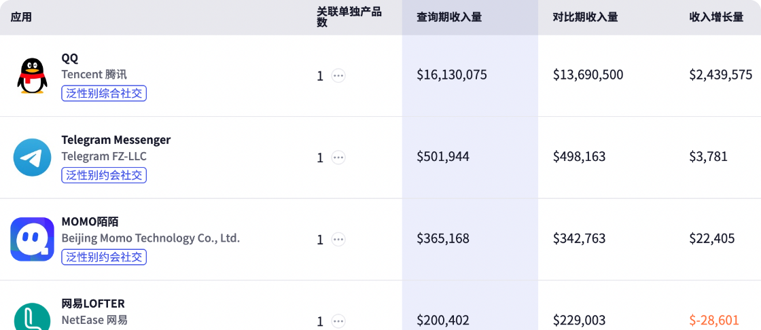Sort by 查询期收入量 column header
The width and height of the screenshot is (761, 330).
click(x=449, y=17)
